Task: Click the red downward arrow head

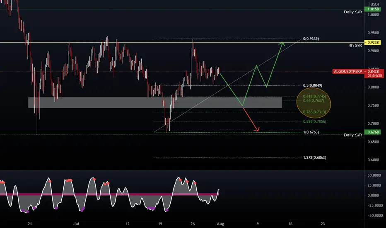Action: (257, 129)
